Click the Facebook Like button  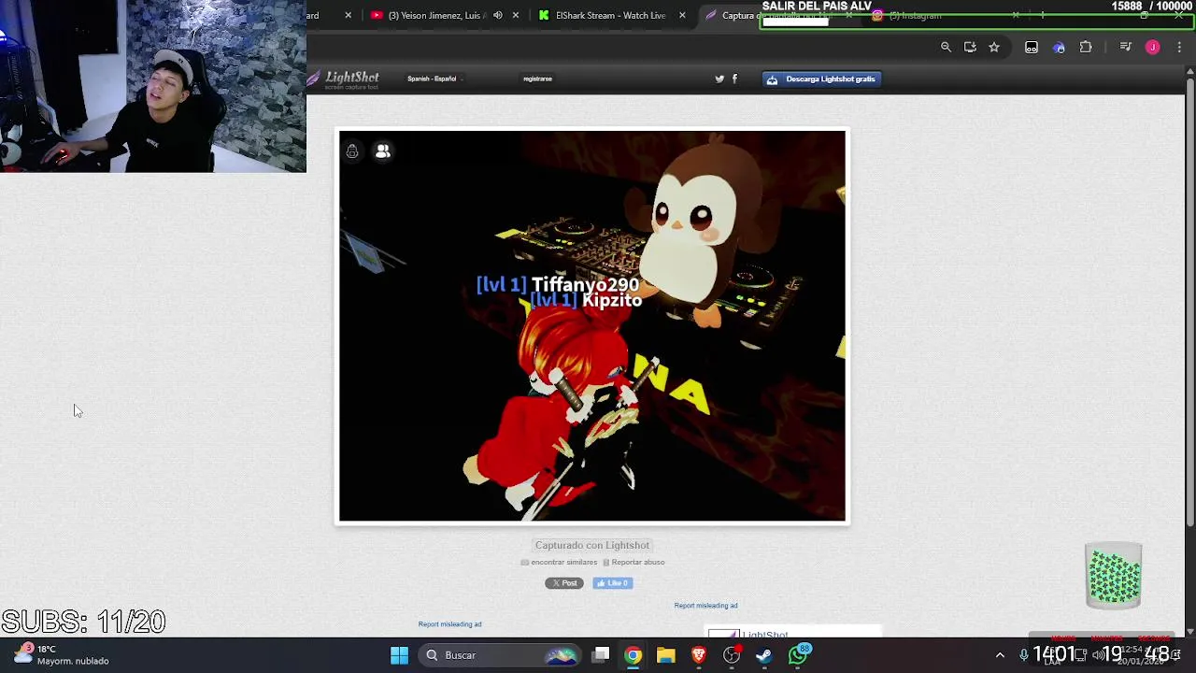(613, 583)
